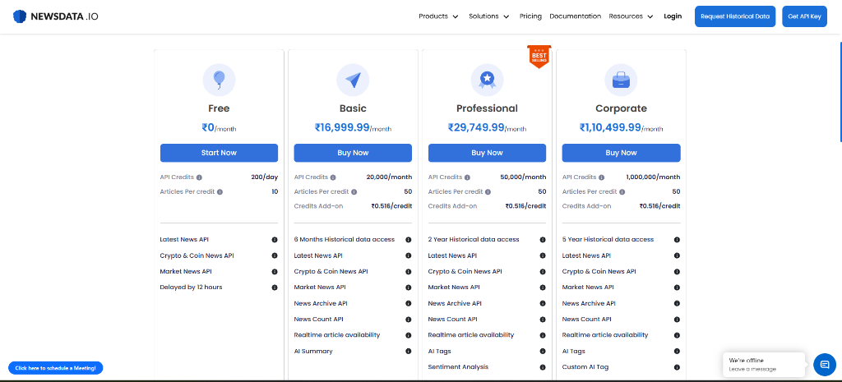
Task: Click info icon for Custom AI Tag
Action: pos(677,367)
